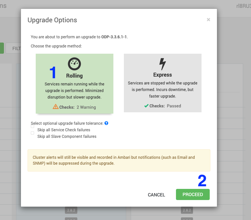Click the Rolling upgrade description text
The height and width of the screenshot is (220, 251).
point(74,91)
